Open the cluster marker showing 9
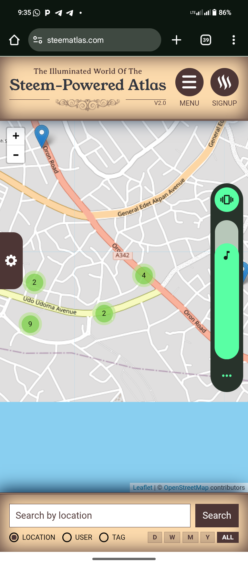The width and height of the screenshot is (248, 566). pos(30,324)
